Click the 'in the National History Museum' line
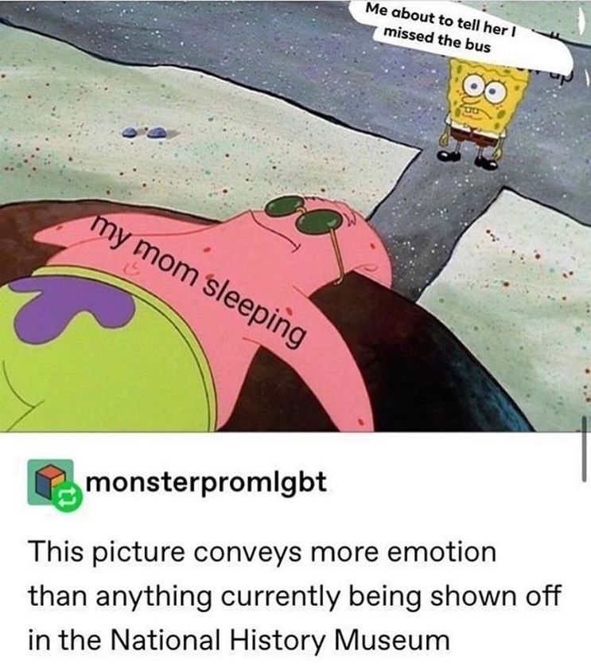This screenshot has width=591, height=667. click(x=239, y=639)
